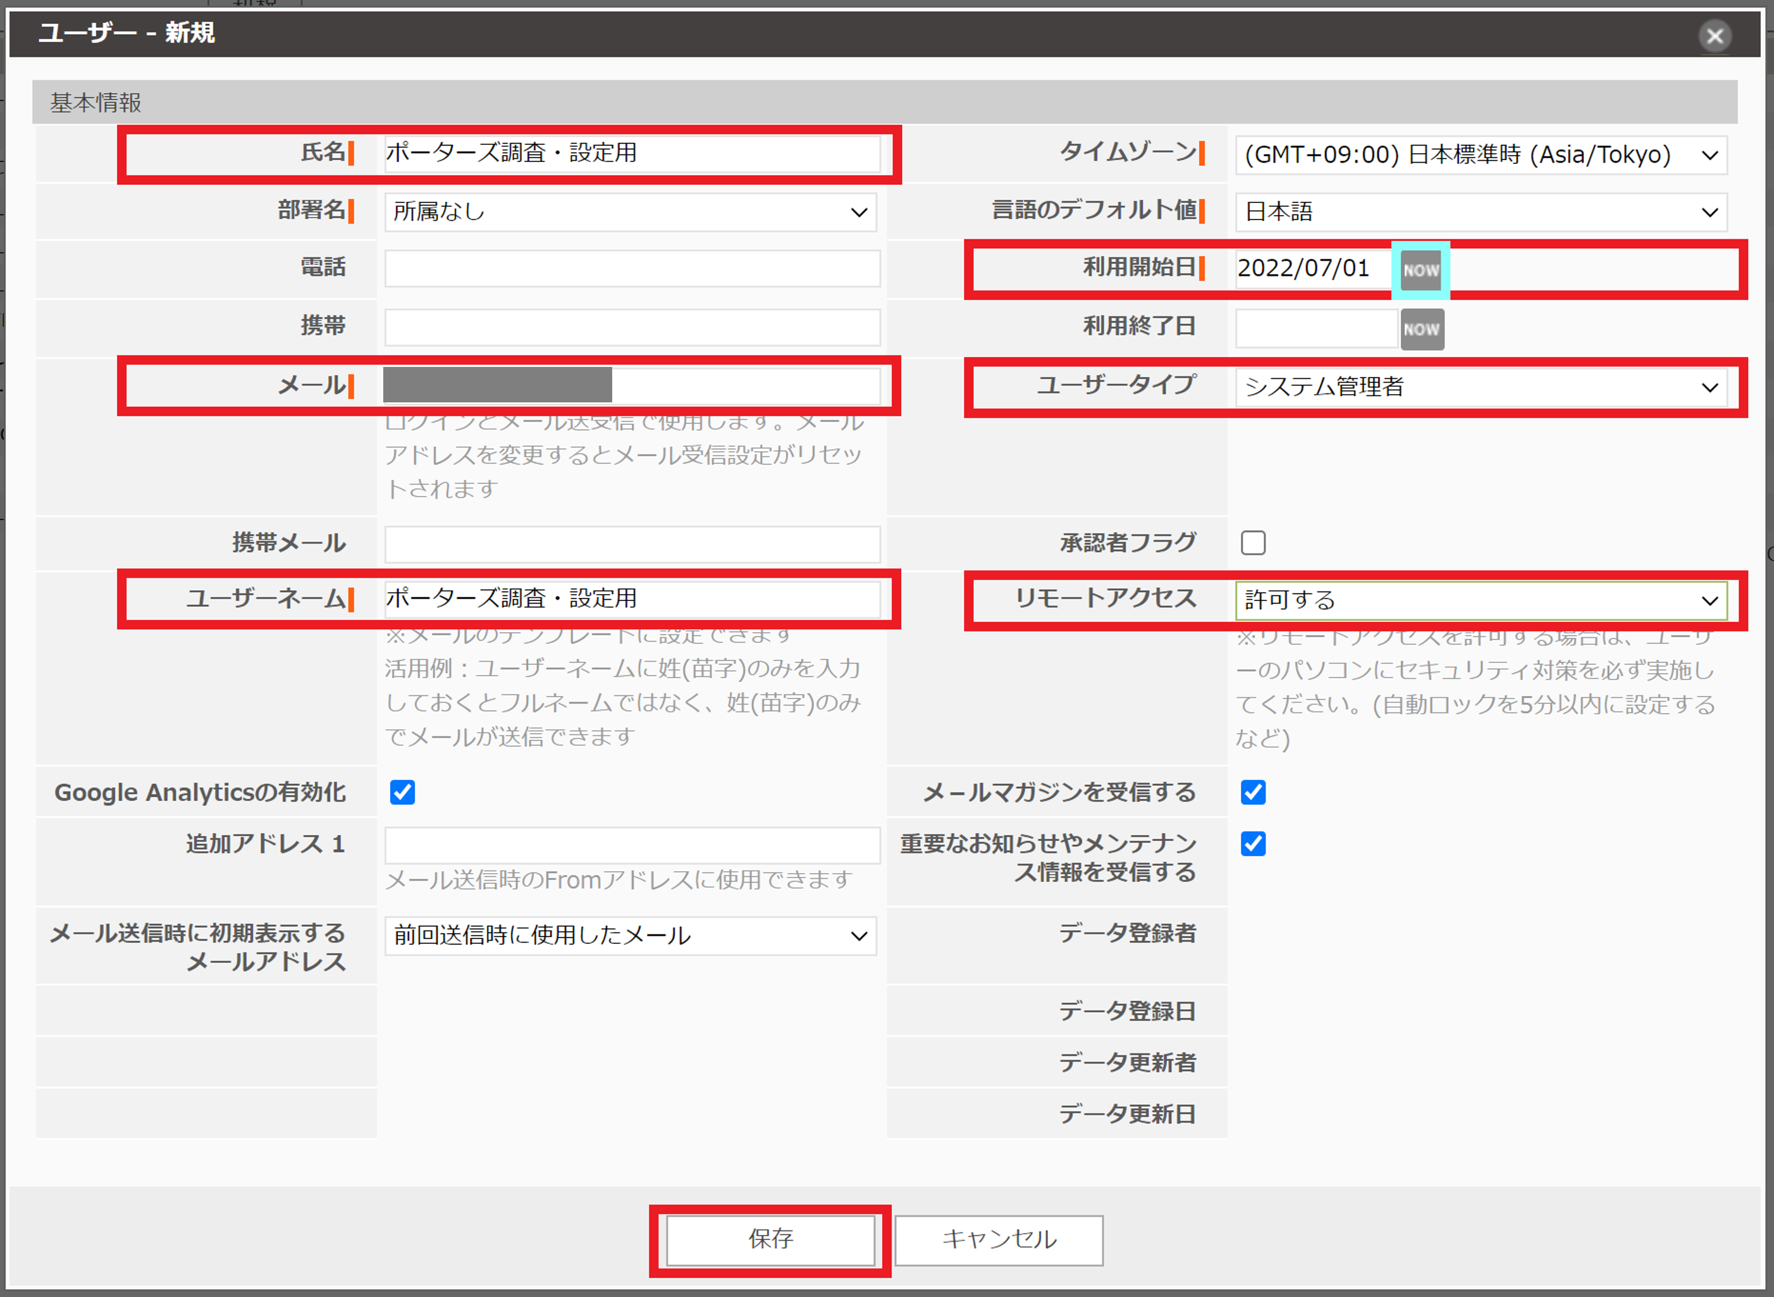
Task: Click the NOW button beside 利用開始日
Action: 1420,270
